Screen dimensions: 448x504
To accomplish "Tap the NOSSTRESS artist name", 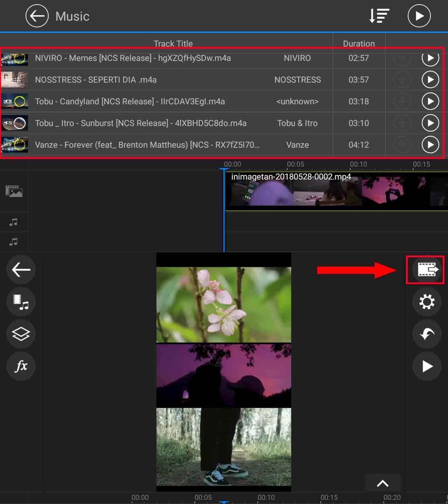I will click(297, 80).
